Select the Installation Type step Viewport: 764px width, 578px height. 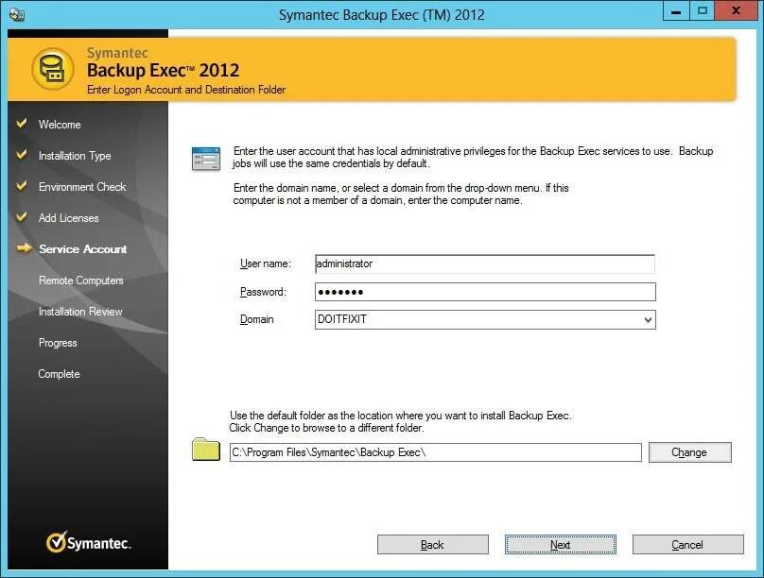click(75, 156)
